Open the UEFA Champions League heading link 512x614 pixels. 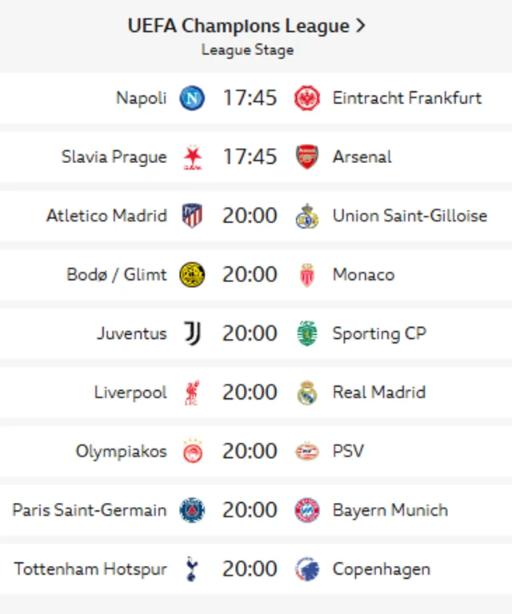coord(238,26)
